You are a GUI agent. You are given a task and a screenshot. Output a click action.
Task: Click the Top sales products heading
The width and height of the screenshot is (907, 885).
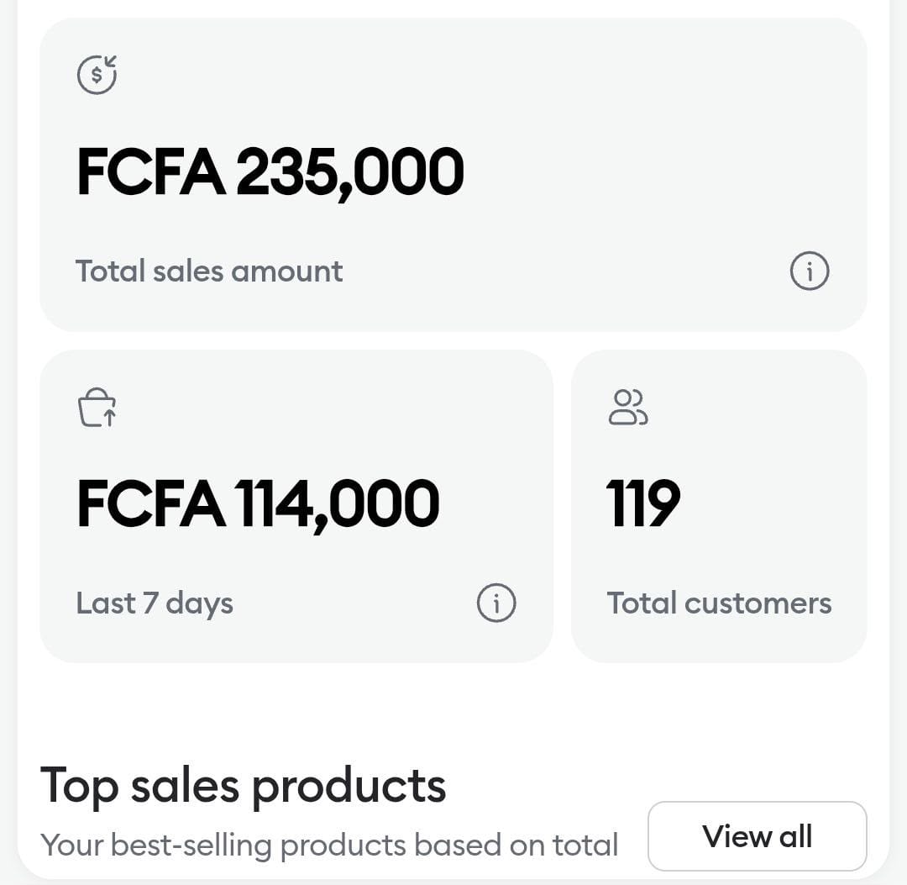[x=243, y=786]
